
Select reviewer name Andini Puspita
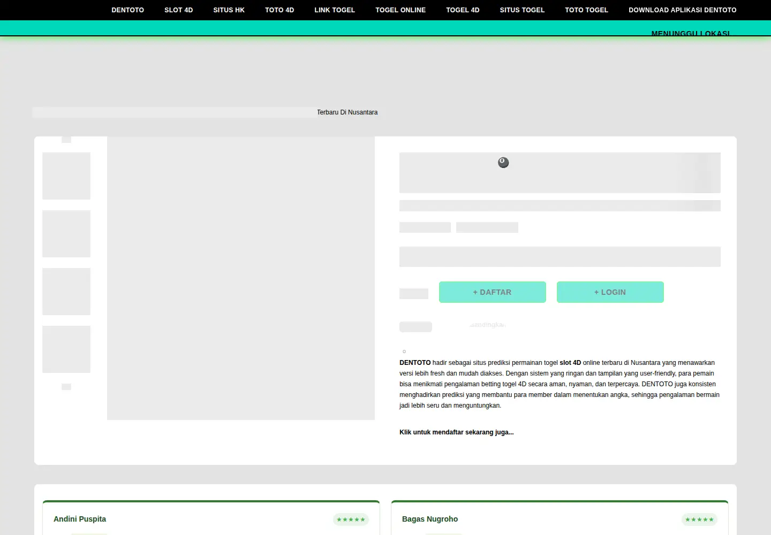tap(80, 519)
